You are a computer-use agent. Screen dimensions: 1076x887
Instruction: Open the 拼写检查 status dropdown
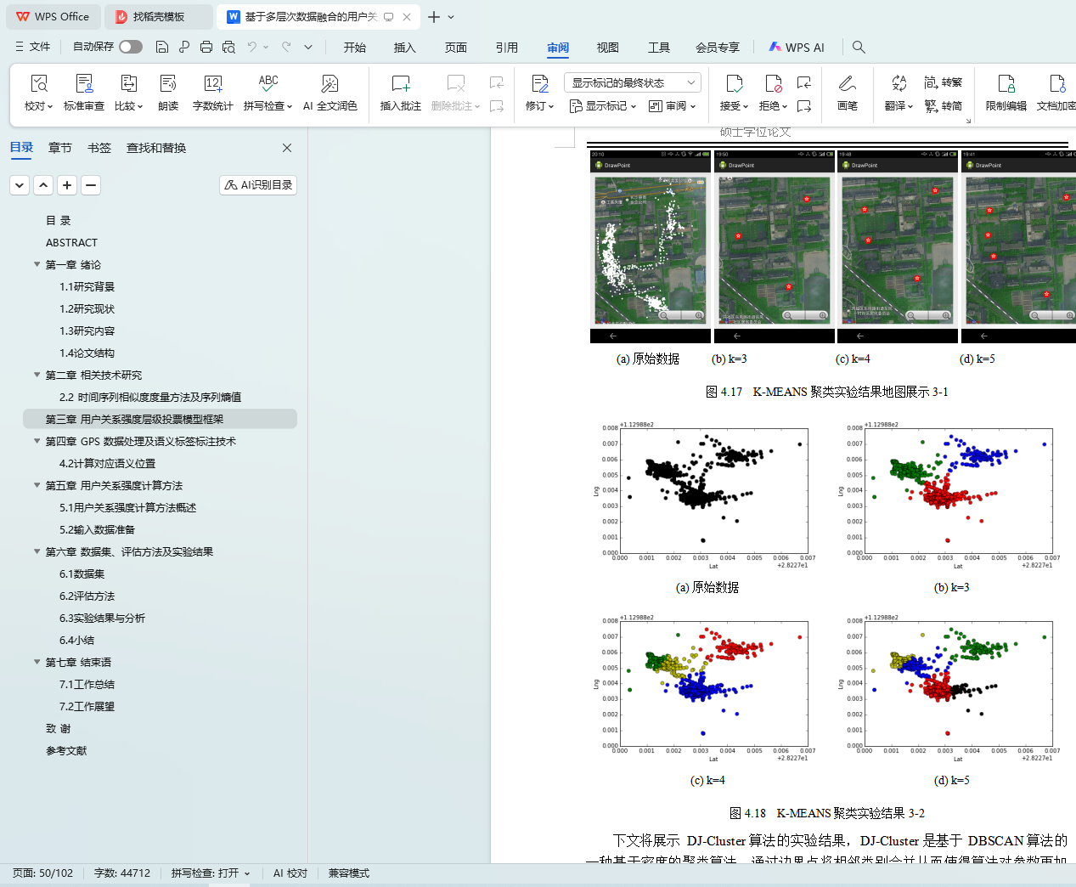211,873
